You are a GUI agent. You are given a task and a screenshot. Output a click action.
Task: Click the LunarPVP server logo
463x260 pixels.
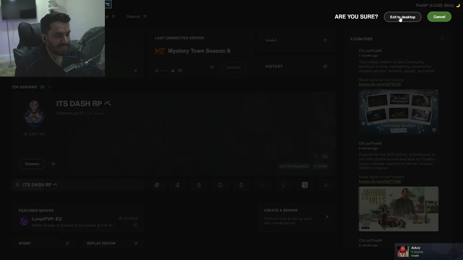(x=24, y=221)
